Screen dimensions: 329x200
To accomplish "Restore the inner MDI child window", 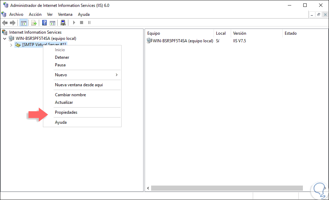I will [318, 15].
